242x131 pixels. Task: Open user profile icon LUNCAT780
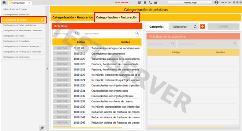pos(216,2)
